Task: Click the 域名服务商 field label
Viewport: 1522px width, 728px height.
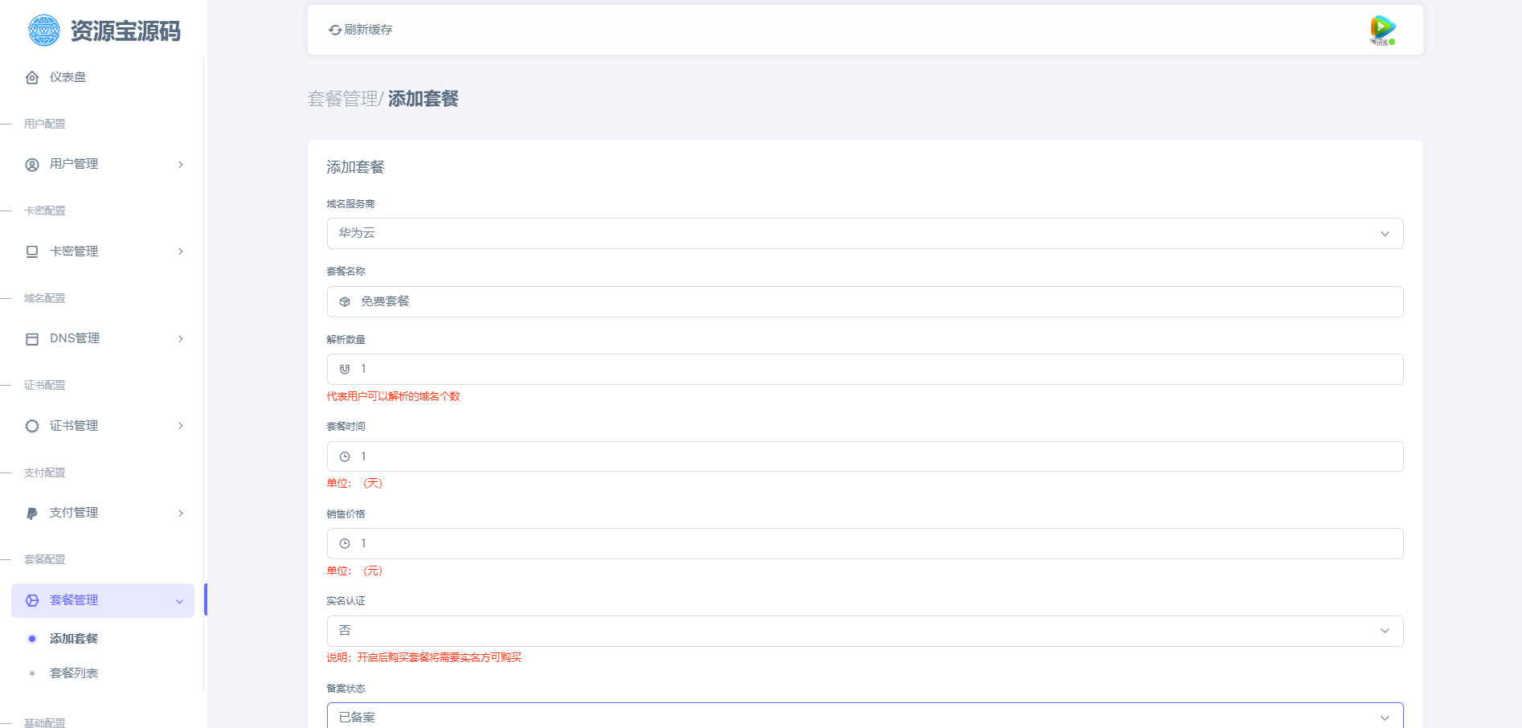Action: pos(350,204)
